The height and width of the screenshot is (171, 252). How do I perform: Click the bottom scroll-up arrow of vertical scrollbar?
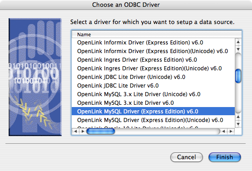[238, 117]
